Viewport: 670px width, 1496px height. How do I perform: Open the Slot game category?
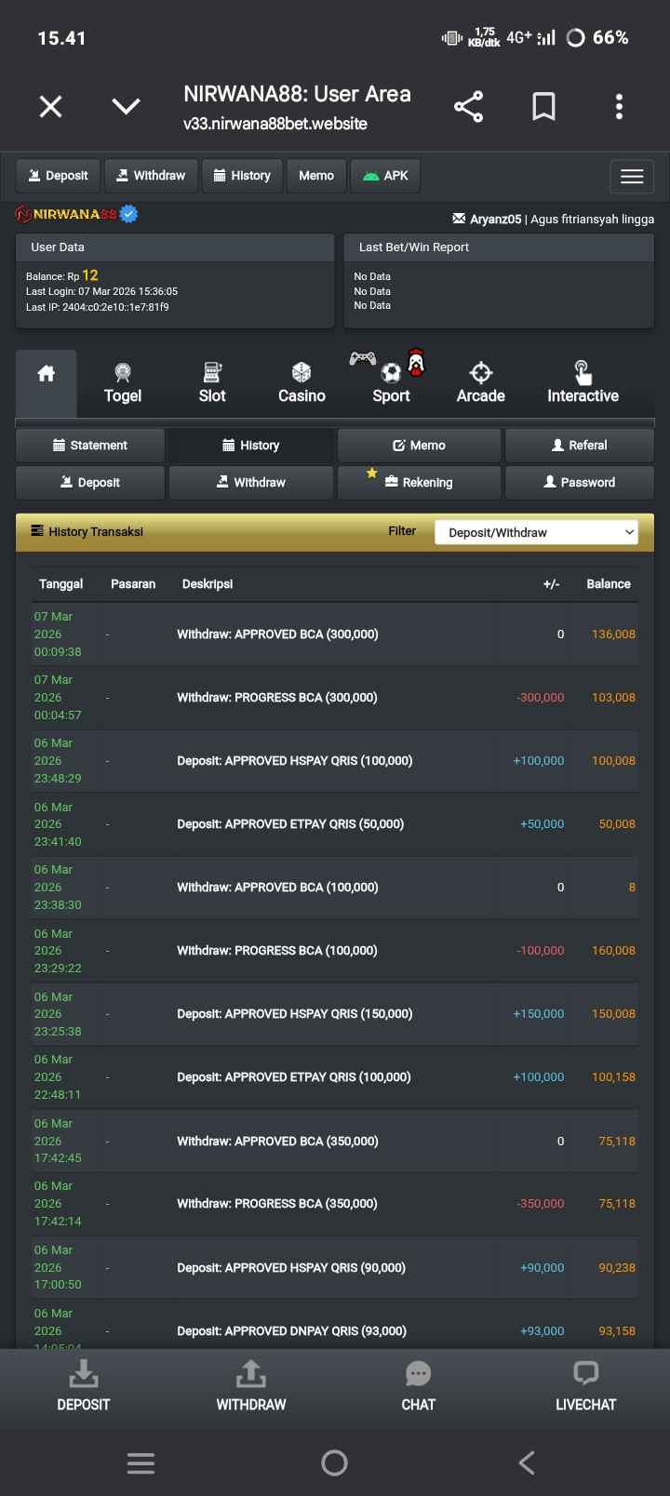tap(212, 383)
